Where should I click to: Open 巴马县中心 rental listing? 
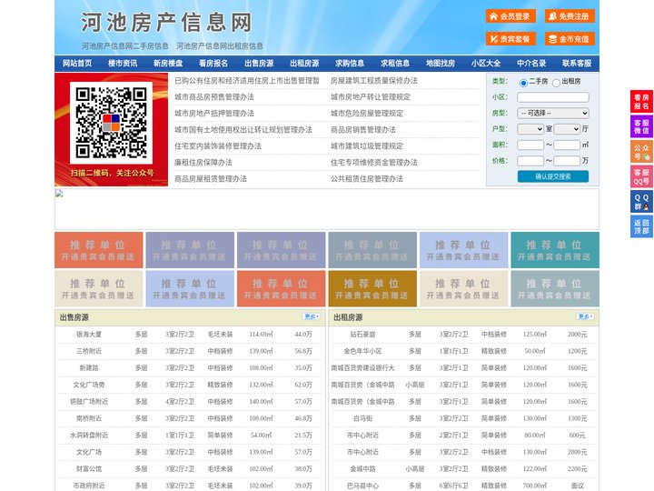point(362,486)
